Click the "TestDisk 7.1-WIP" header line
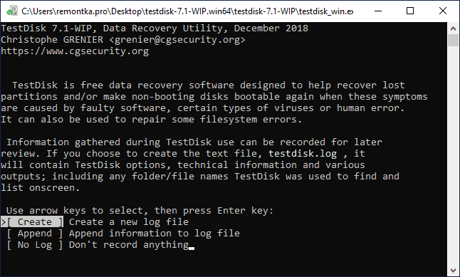The width and height of the screenshot is (460, 277). (x=155, y=28)
